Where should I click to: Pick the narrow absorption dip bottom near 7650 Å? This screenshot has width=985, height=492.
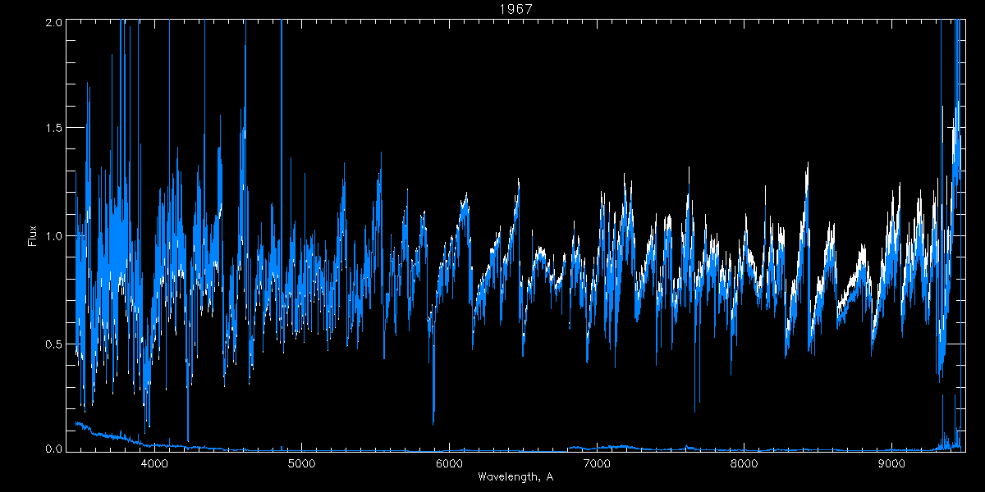(695, 410)
